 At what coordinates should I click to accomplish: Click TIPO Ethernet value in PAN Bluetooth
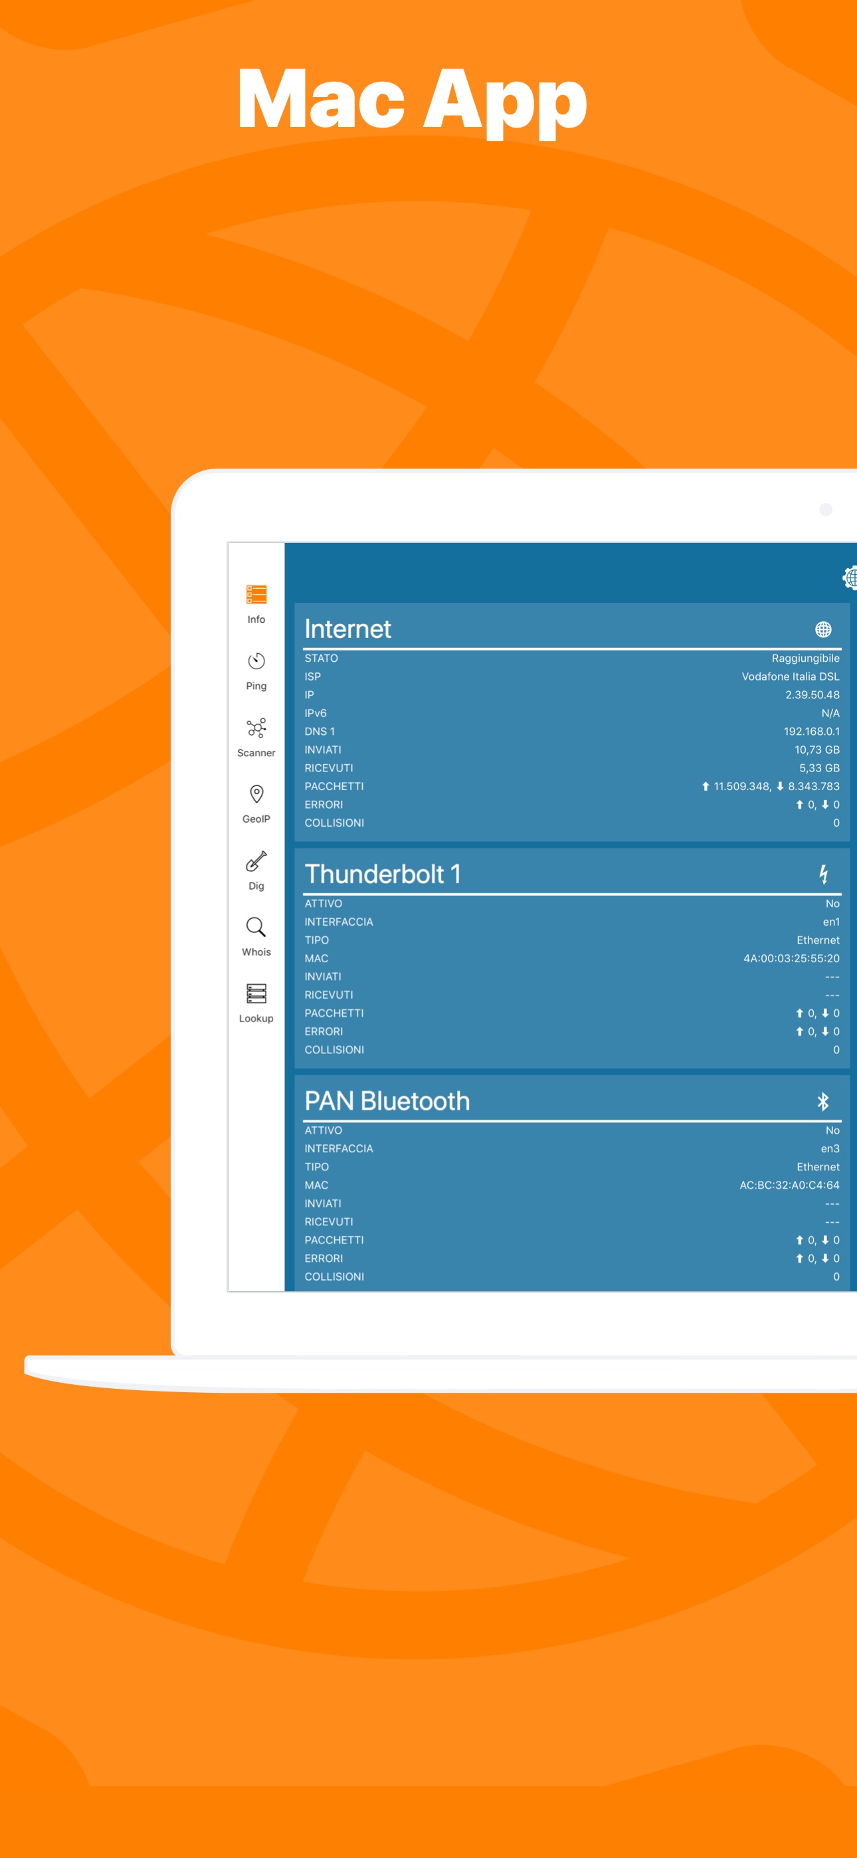[818, 1167]
